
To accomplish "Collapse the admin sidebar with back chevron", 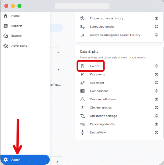I will pos(57,162).
